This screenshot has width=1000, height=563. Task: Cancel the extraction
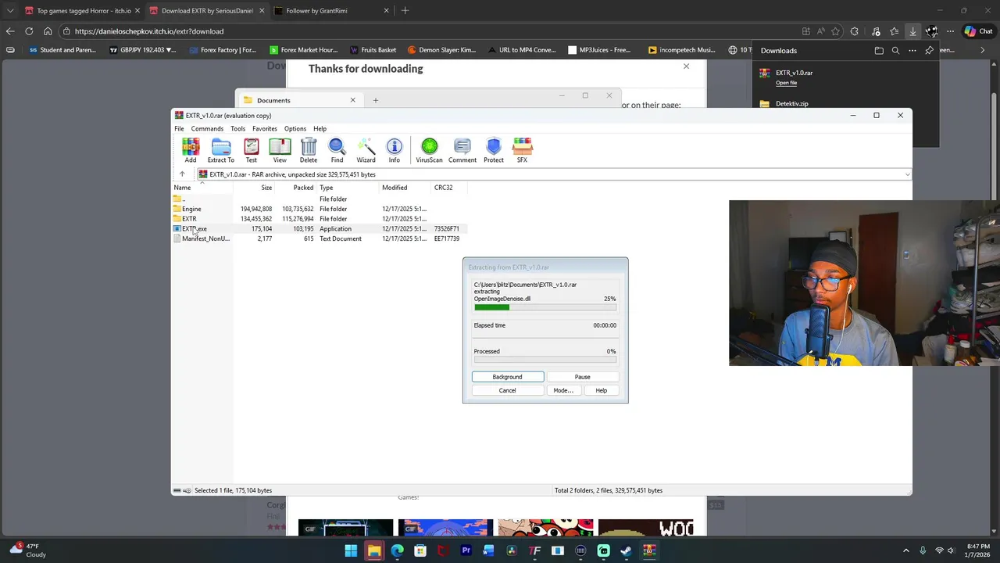(507, 390)
